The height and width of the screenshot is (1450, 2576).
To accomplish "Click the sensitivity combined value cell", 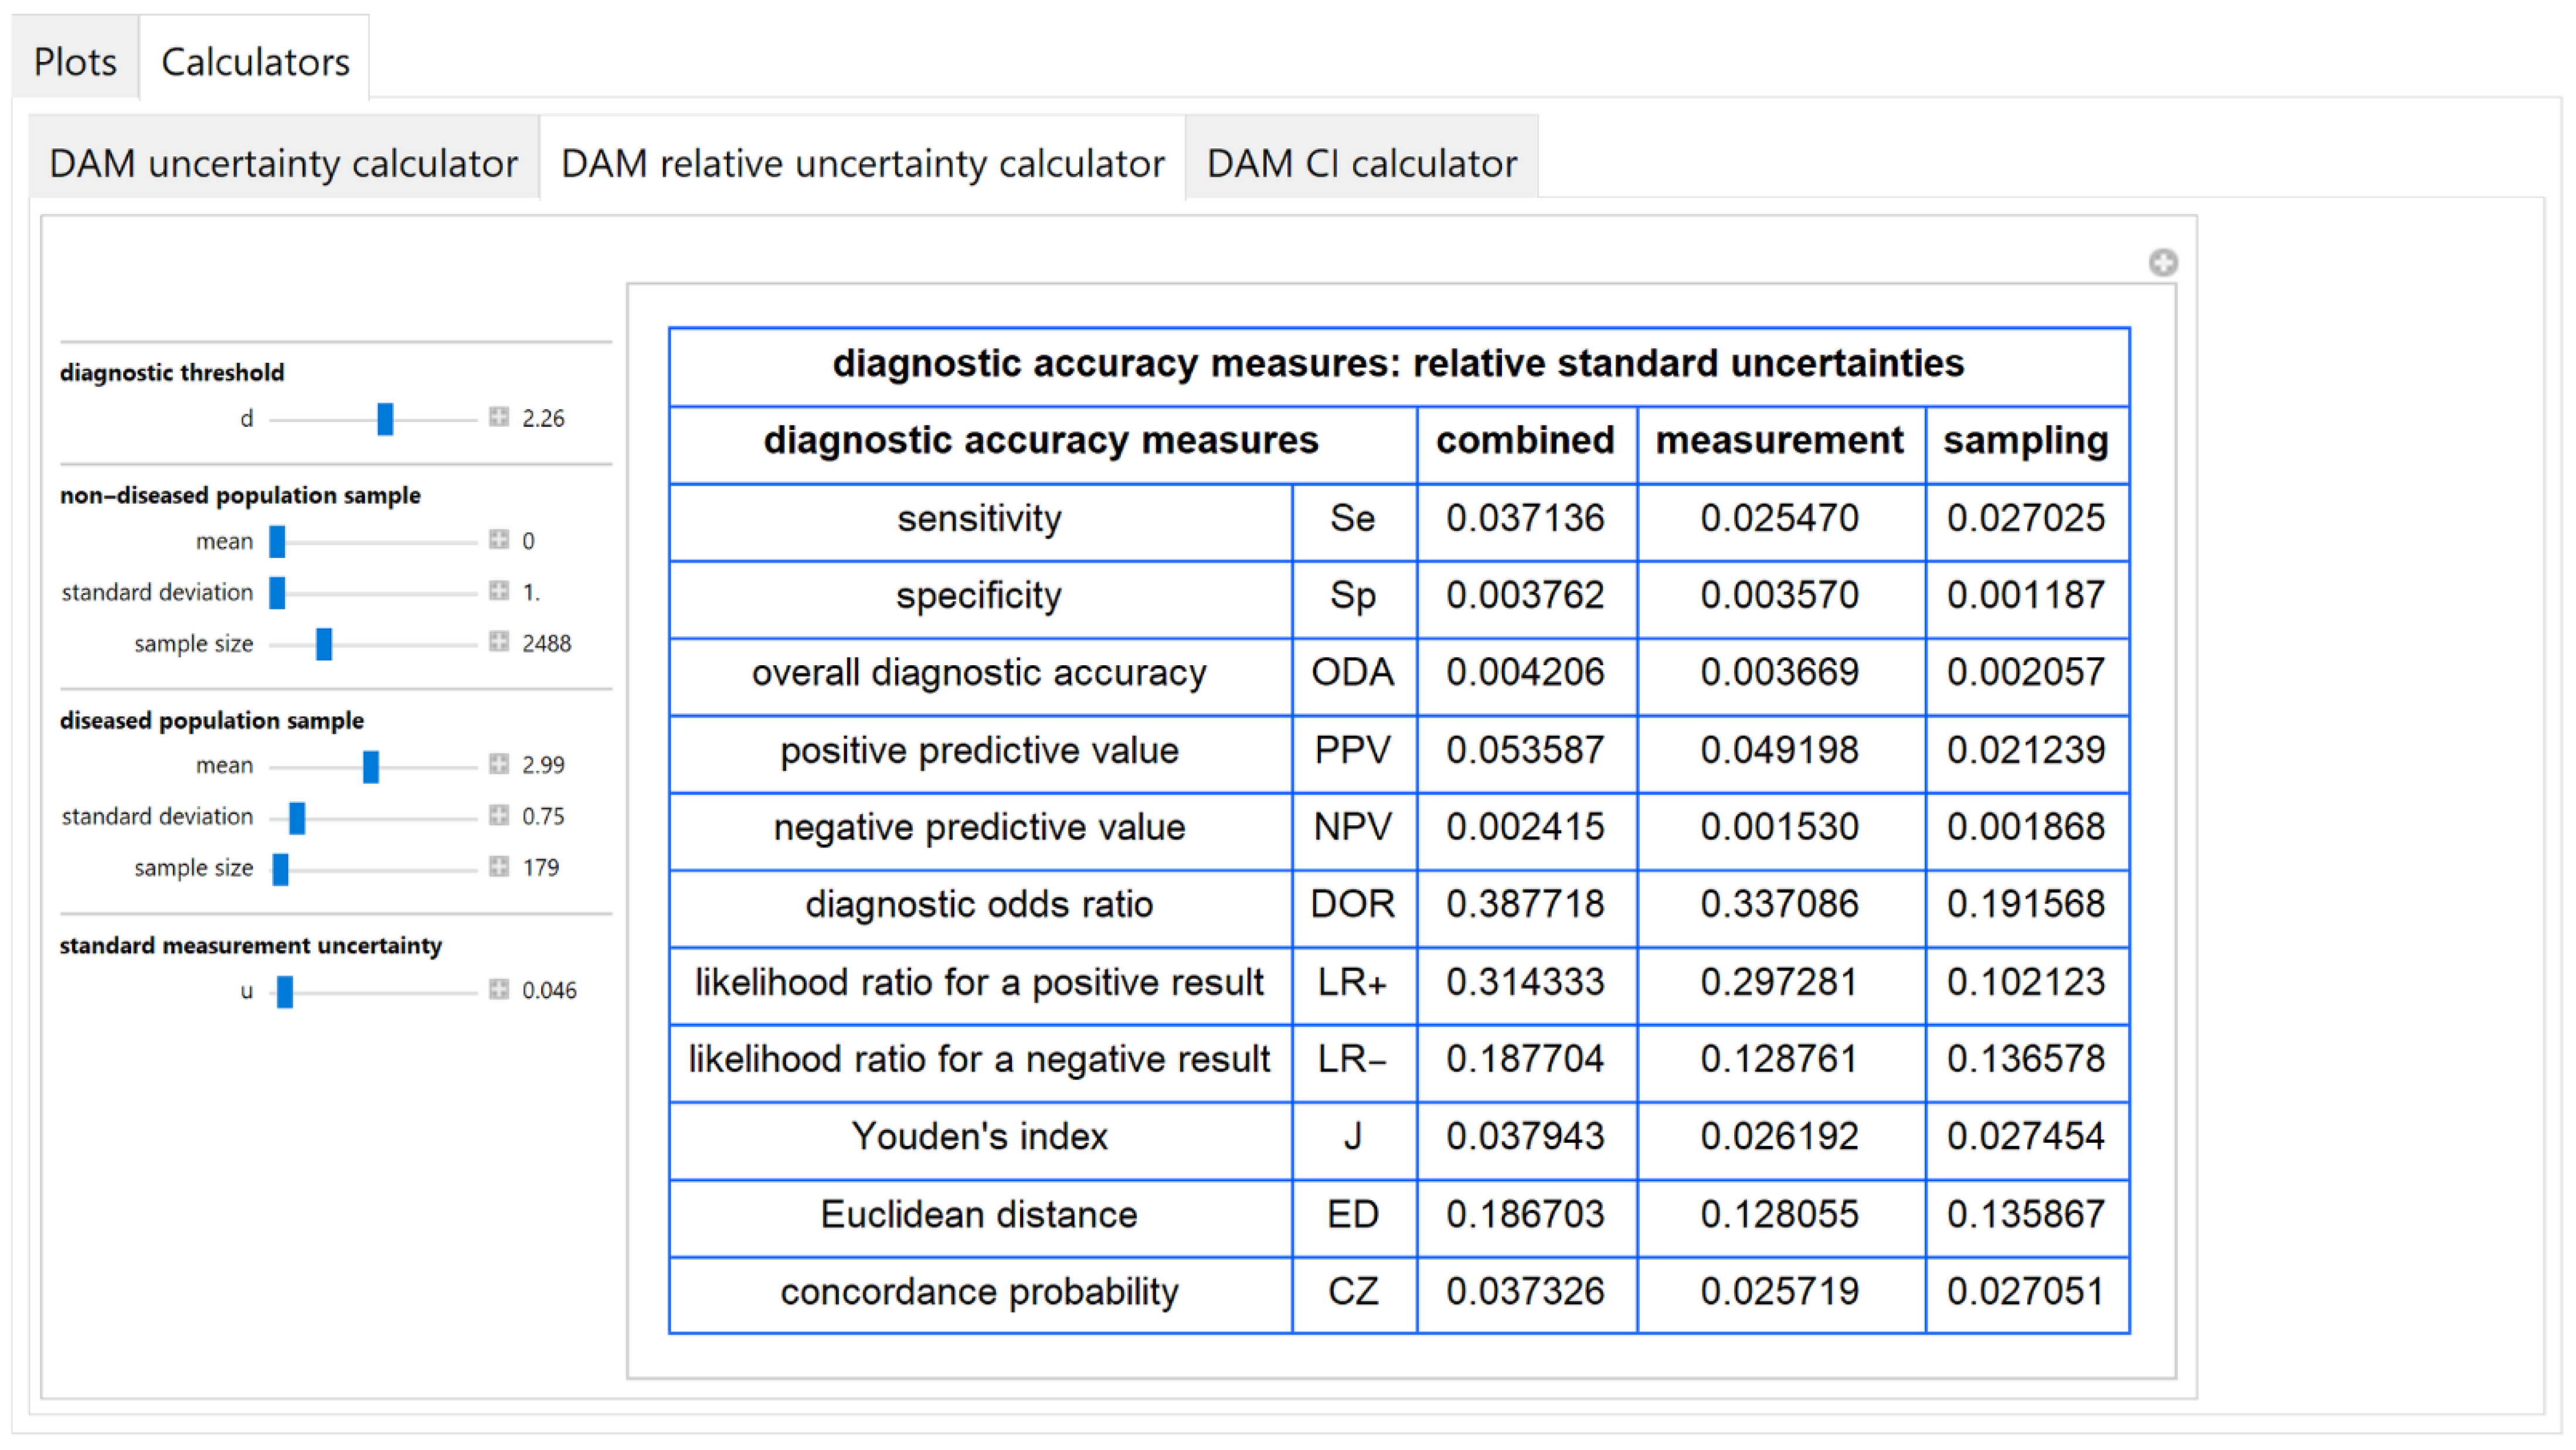I will 1525,518.
